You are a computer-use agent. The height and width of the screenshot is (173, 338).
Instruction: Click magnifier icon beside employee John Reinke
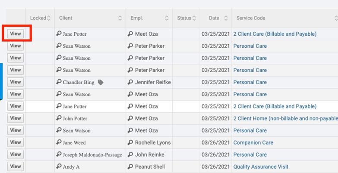[x=131, y=154]
